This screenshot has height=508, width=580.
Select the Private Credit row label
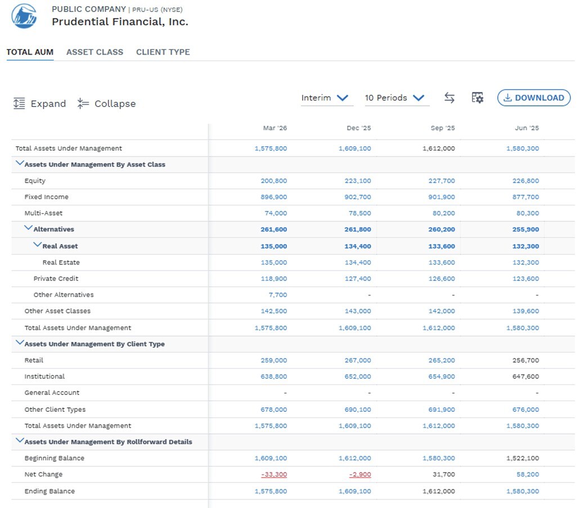click(x=56, y=278)
